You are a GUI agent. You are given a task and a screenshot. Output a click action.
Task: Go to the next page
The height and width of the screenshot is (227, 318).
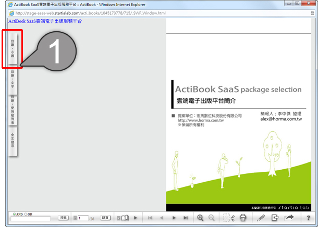click(x=174, y=218)
